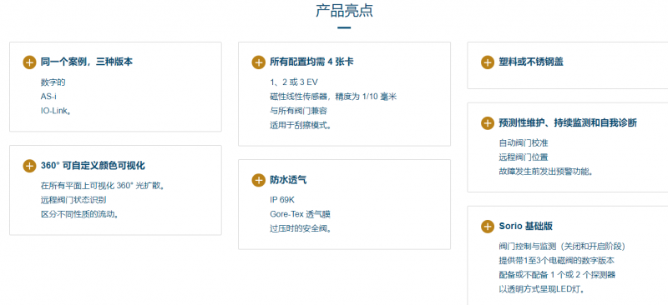Expand the 所有配置均需 4 张卡 heading

point(311,62)
